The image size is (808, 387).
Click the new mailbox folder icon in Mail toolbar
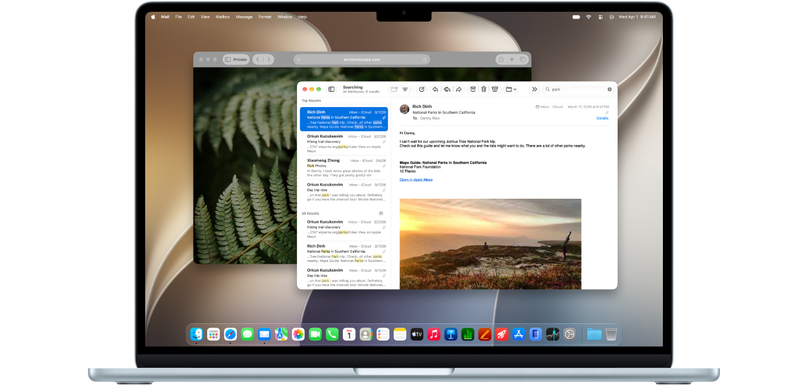[394, 89]
